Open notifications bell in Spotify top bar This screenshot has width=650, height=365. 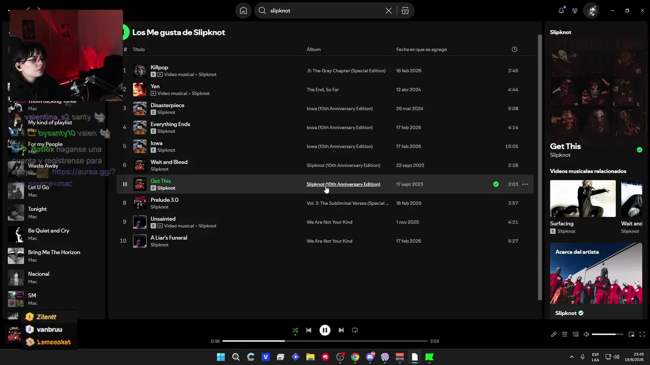tap(561, 10)
